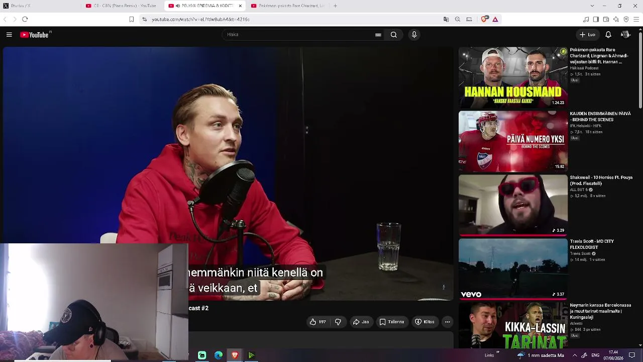Viewport: 643px width, 362px height.
Task: Open ALL BUT 6 channel name
Action: [579, 190]
